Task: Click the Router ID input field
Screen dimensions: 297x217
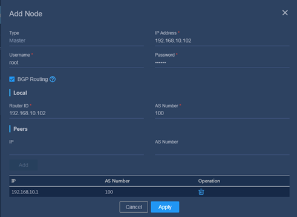Action: [76, 113]
